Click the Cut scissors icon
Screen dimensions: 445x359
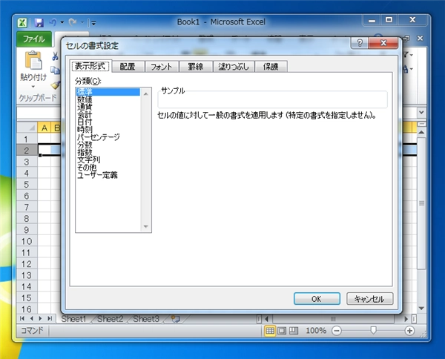55,56
